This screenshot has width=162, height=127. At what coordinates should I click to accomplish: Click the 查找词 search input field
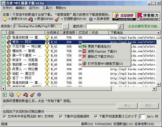(102, 26)
